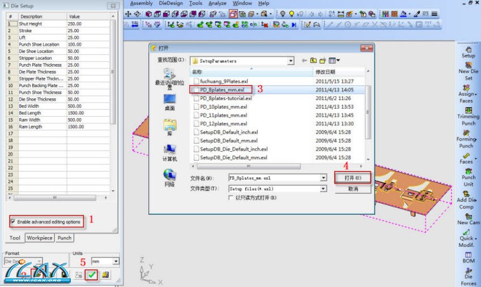
Task: Select file fuchuang_9Plates.exl
Action: [224, 82]
